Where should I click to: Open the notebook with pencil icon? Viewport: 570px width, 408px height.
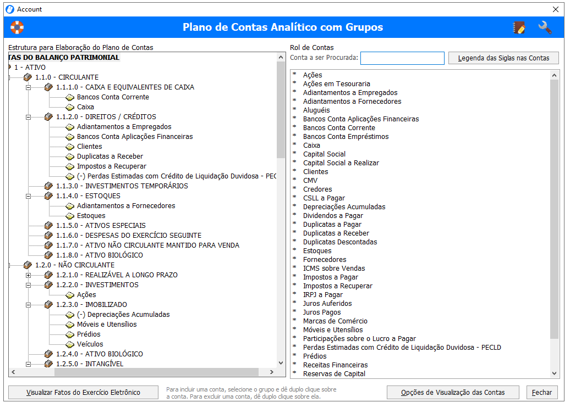click(x=519, y=27)
